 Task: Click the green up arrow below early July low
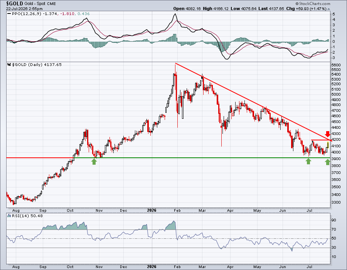pyautogui.click(x=308, y=162)
